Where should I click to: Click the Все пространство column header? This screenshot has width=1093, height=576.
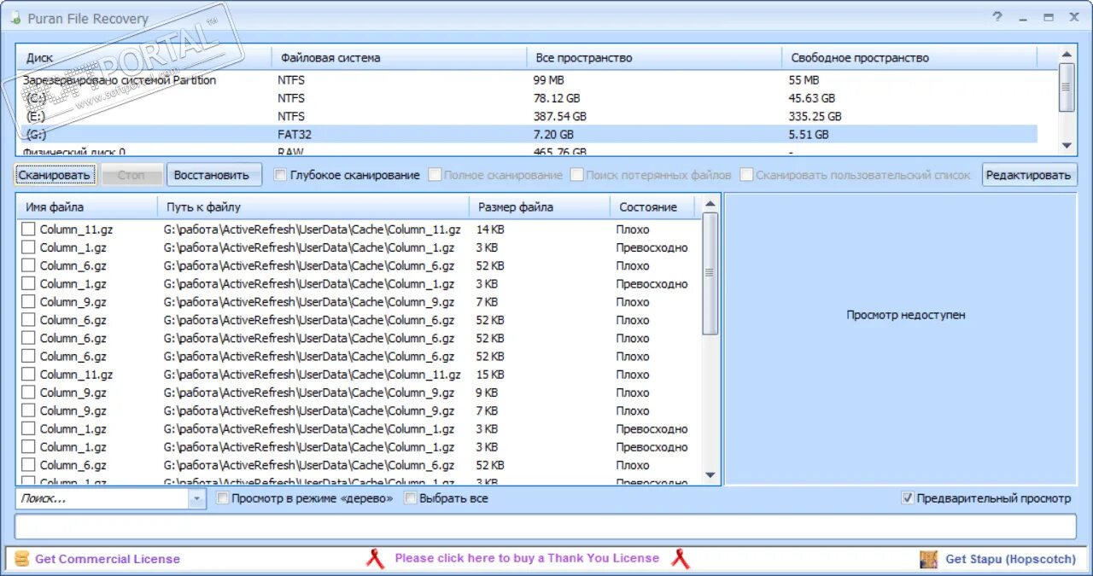[654, 58]
